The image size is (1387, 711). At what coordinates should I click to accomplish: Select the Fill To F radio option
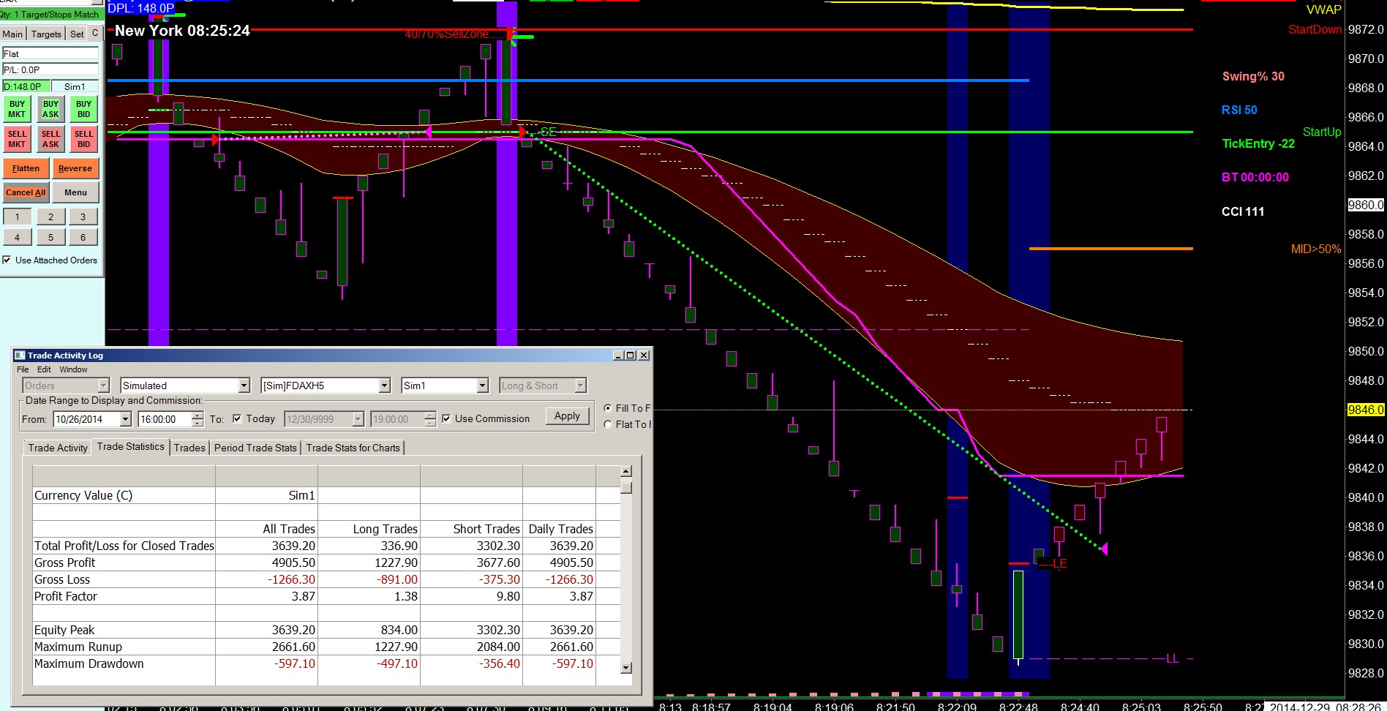point(608,408)
